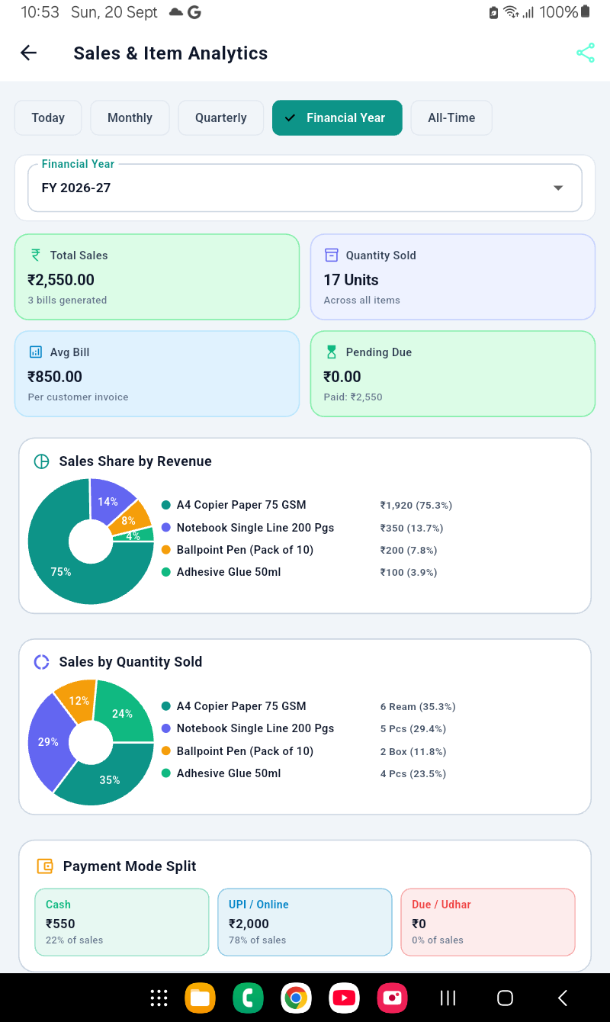Click the chart icon on Avg Bill card
The height and width of the screenshot is (1022, 610).
click(x=35, y=352)
